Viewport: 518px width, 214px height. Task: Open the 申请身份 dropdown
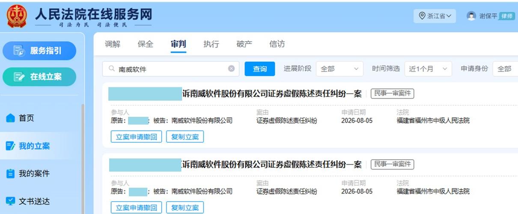(x=506, y=69)
